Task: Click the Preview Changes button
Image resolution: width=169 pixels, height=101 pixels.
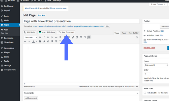Action: [x=164, y=27]
